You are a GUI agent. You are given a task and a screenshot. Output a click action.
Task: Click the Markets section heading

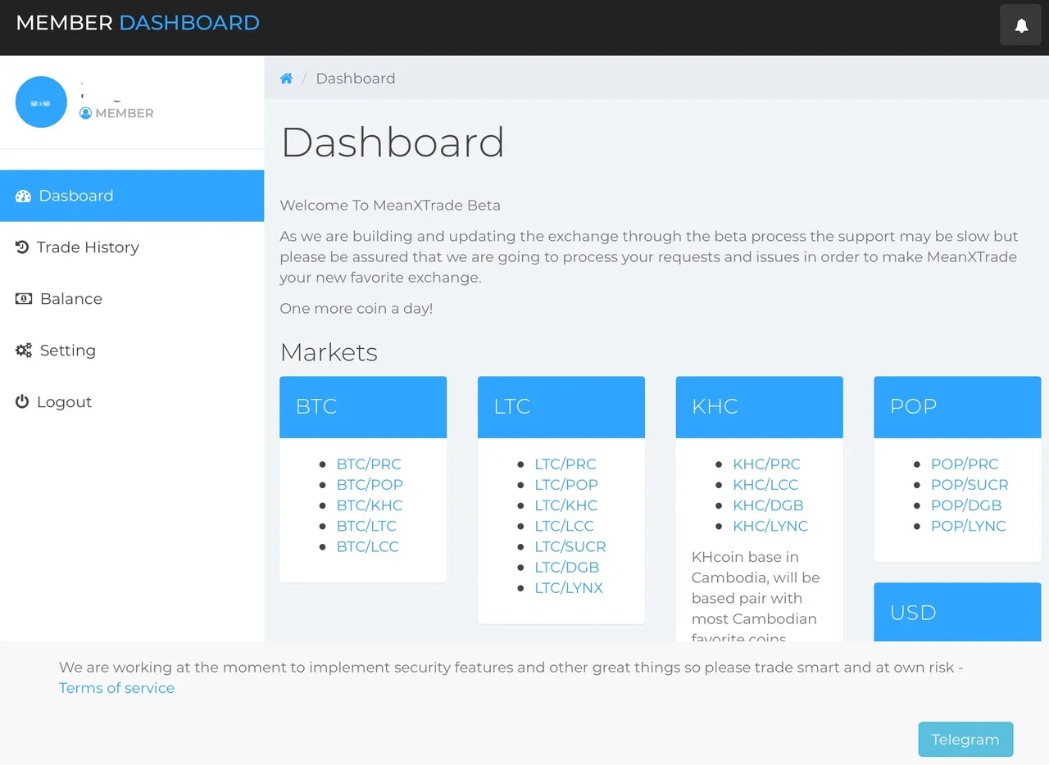click(x=329, y=352)
